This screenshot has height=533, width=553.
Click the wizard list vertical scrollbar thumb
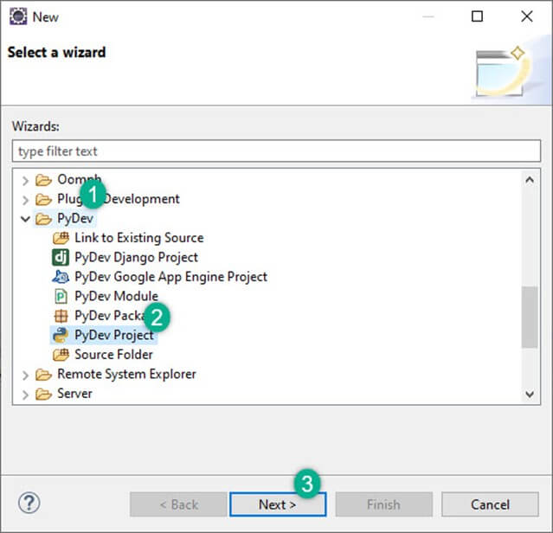530,316
